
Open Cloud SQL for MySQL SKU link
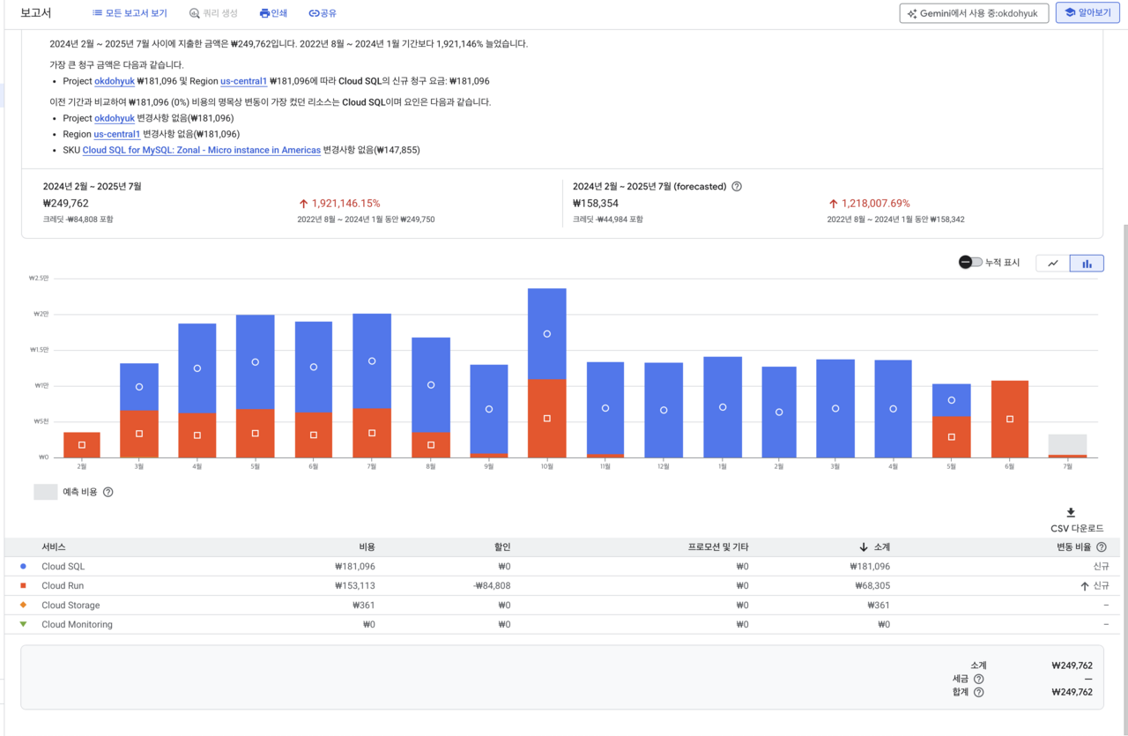[201, 150]
